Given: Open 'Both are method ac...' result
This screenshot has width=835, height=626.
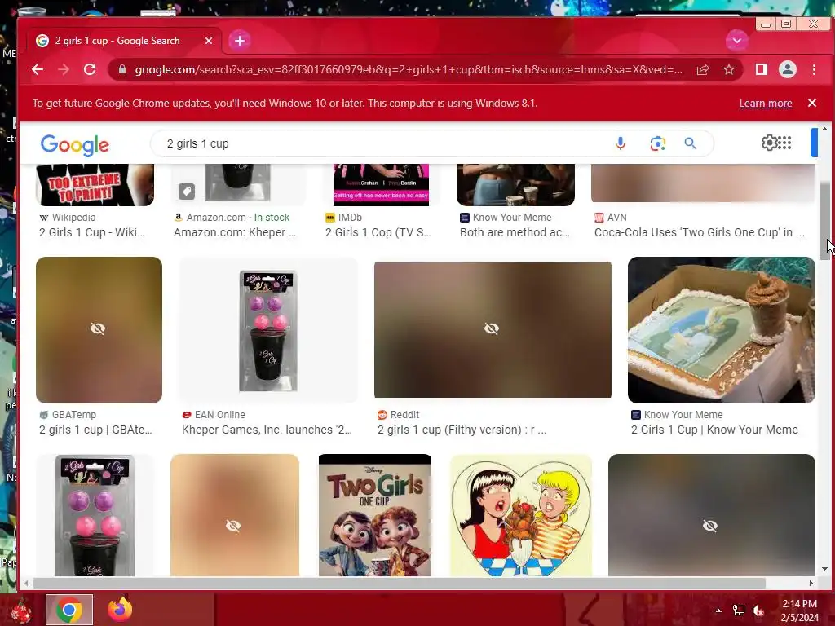Looking at the screenshot, I should point(515,232).
